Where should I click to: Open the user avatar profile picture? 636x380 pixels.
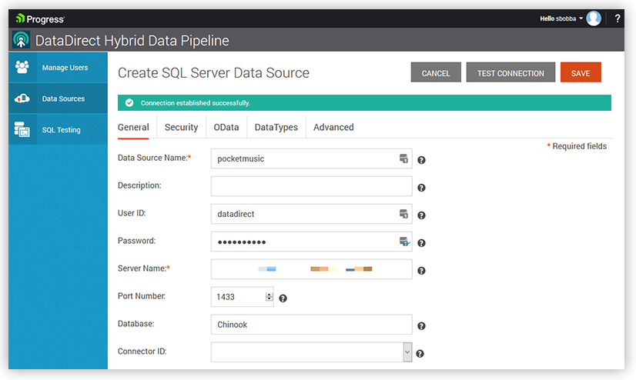(594, 18)
